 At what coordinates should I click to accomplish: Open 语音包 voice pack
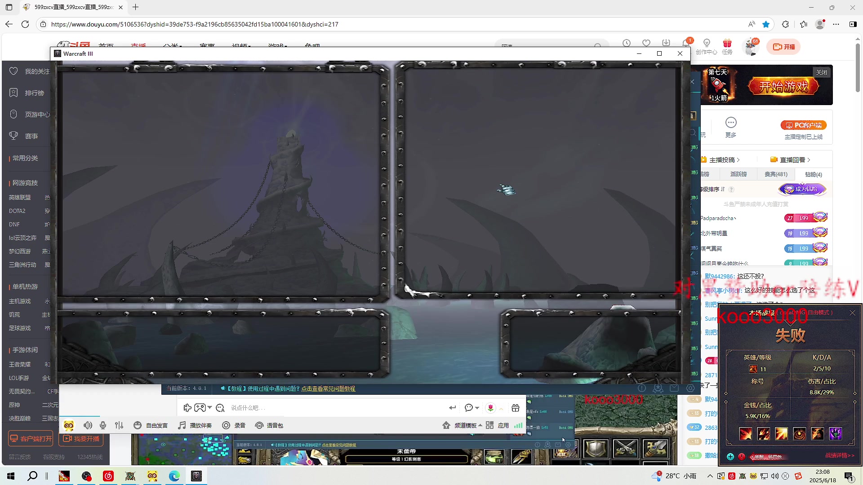coord(269,425)
